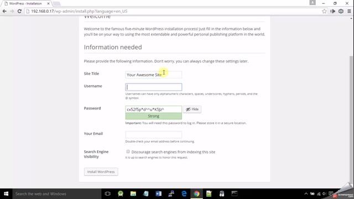Open the notepad-style taskbar icon
The width and height of the screenshot is (354, 199).
[x=146, y=193]
